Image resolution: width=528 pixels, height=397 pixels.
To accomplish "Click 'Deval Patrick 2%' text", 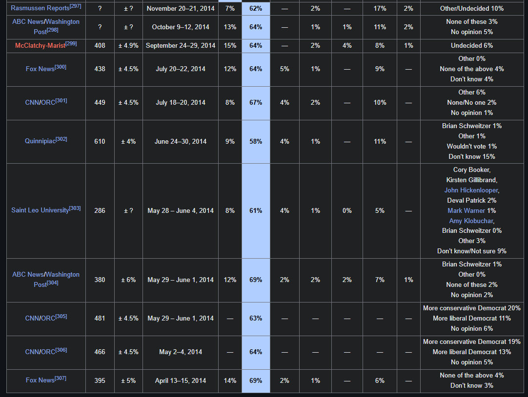I will 471,200.
